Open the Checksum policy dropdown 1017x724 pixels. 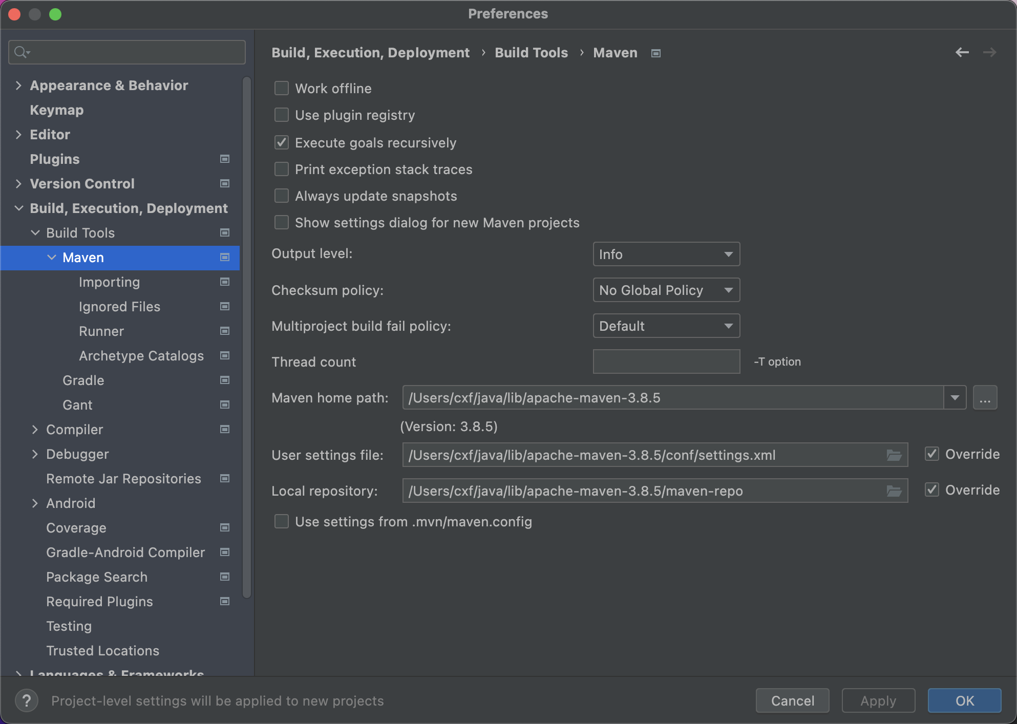coord(666,290)
